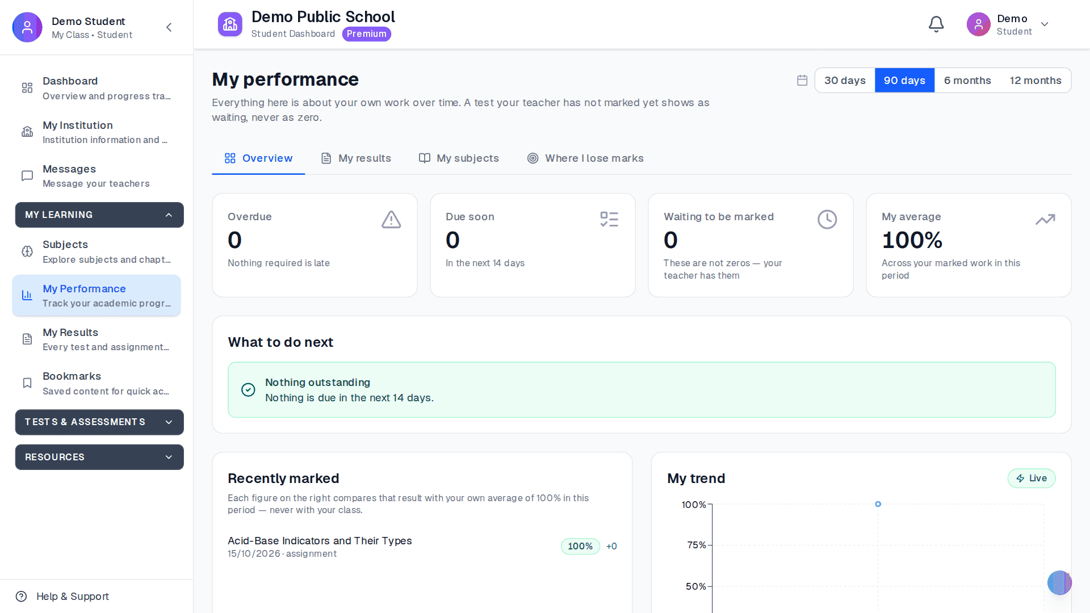Click the Help & Support question icon

(22, 597)
